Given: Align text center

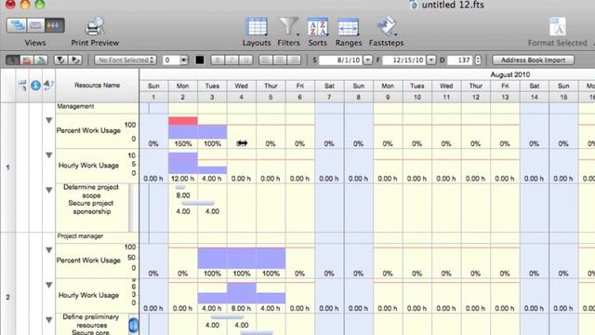Looking at the screenshot, I should [280, 60].
